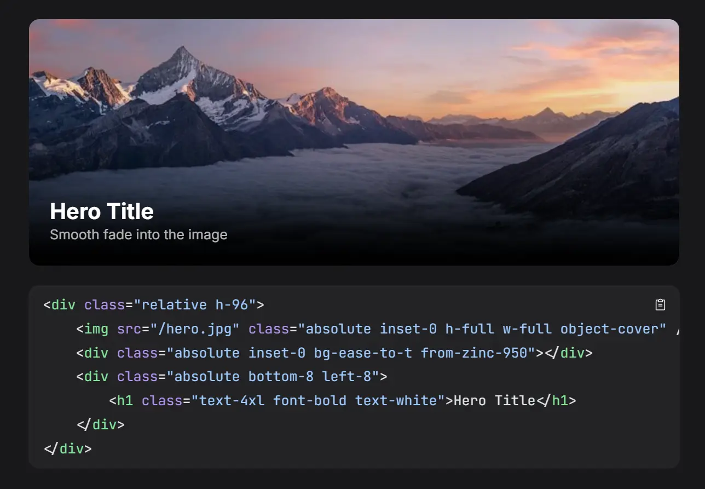Screen dimensions: 705x489
Task: Select the 'inset-0' token on the img element line
Action: pos(408,329)
